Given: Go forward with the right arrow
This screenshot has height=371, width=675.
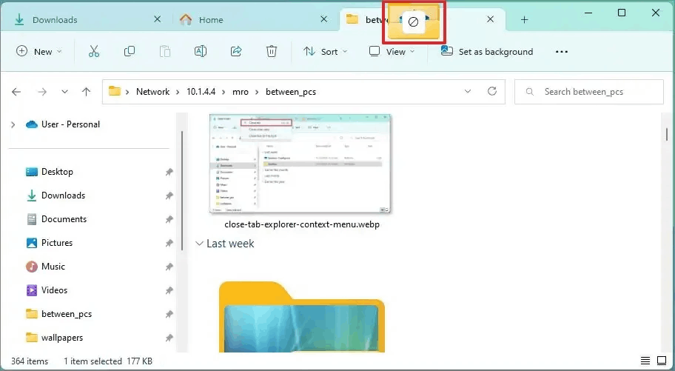Looking at the screenshot, I should pyautogui.click(x=42, y=92).
